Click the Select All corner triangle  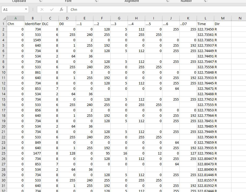tap(4, 18)
